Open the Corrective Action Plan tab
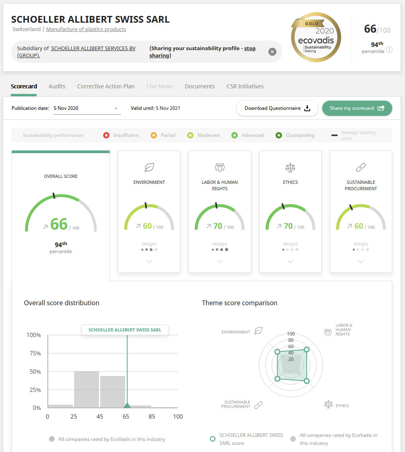Viewport: 405px width, 452px height. click(106, 86)
